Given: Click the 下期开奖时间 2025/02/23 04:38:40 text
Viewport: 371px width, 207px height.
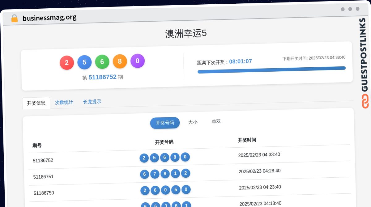Looking at the screenshot, I should [314, 58].
